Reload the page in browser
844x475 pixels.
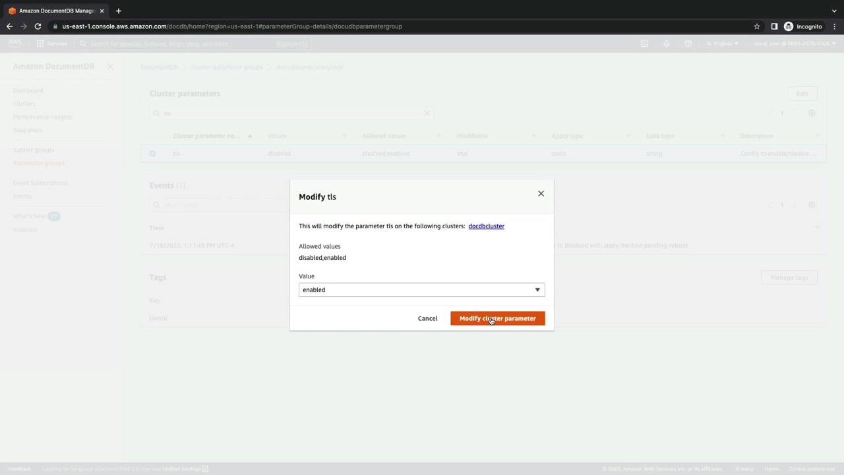point(38,26)
